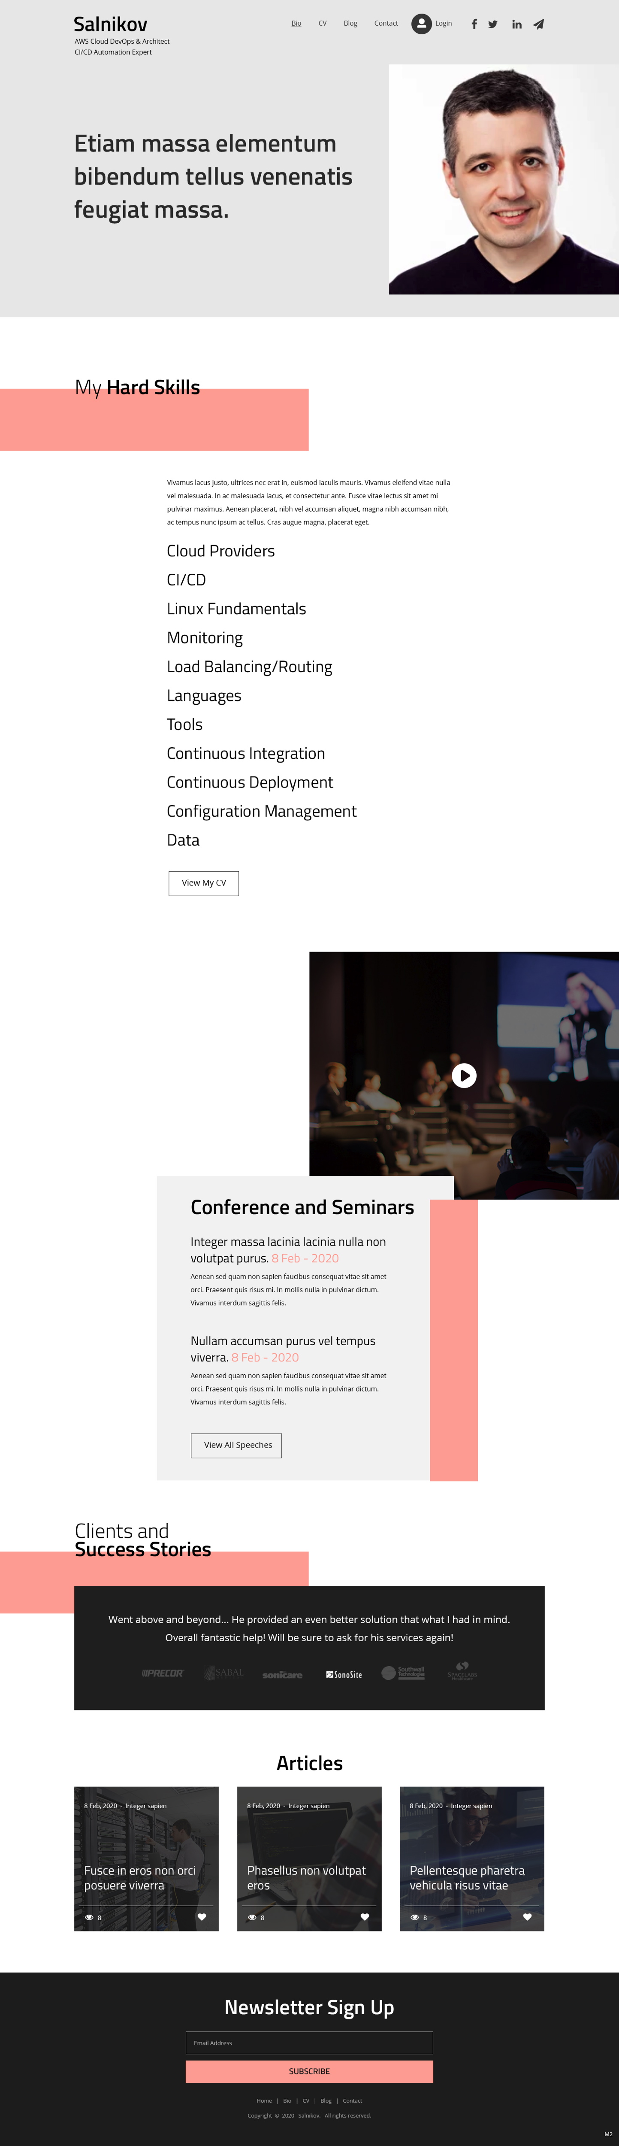Click the Bio footer link
619x2146 pixels.
[287, 2100]
